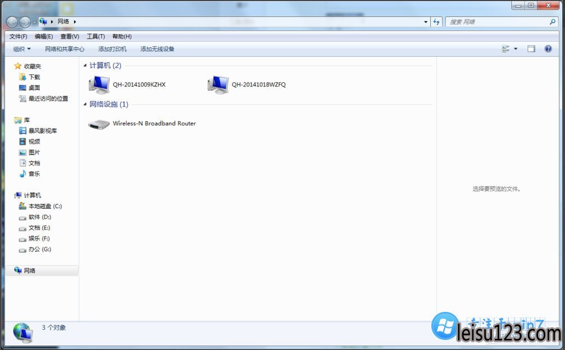This screenshot has height=350, width=565.
Task: Open the 文件(F) menu
Action: [x=19, y=36]
